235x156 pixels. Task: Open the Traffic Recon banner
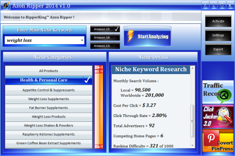pos(218,92)
